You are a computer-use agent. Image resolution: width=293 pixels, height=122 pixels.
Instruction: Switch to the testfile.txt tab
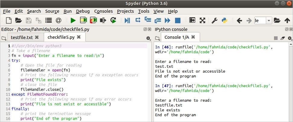22,37
